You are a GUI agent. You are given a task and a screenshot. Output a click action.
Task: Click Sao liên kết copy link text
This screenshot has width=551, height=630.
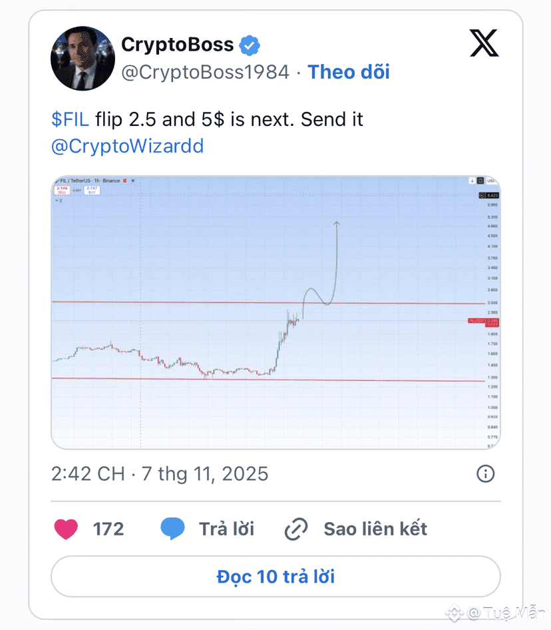pyautogui.click(x=375, y=529)
